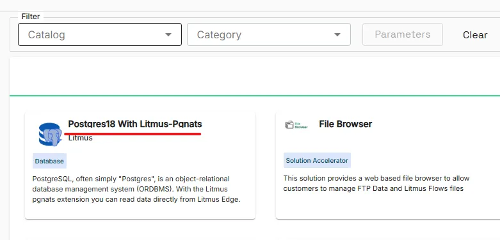
Task: Open the Category filter dropdown
Action: (269, 34)
